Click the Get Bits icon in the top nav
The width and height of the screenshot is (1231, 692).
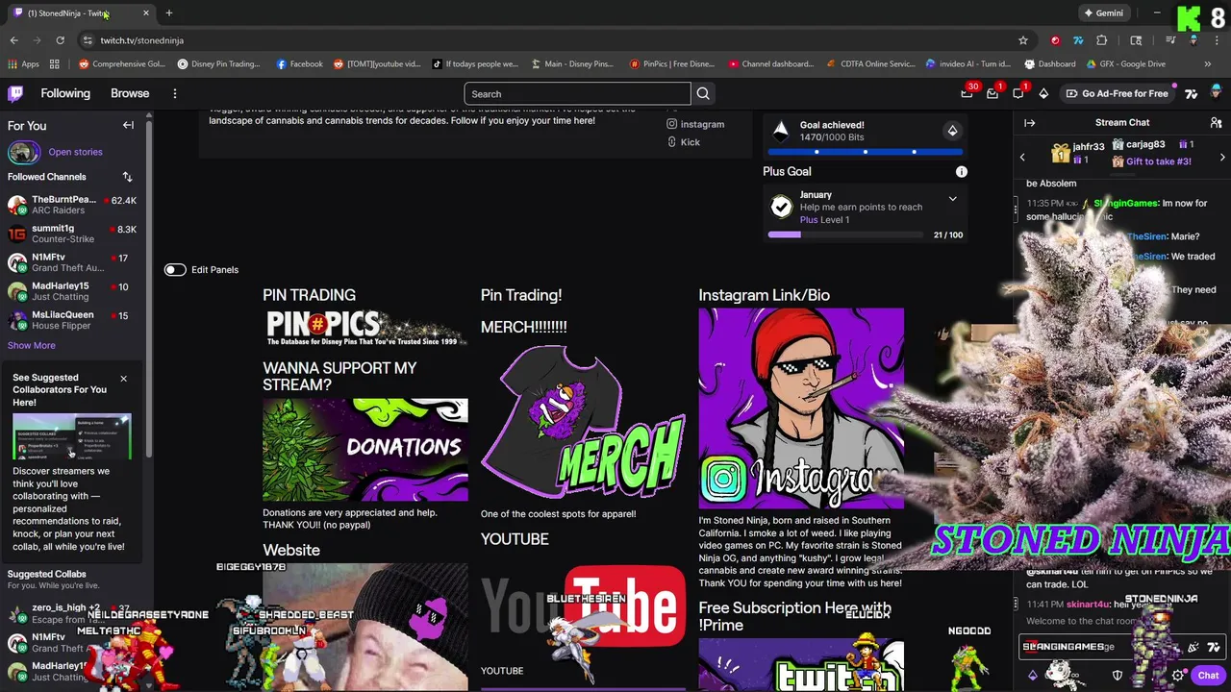pyautogui.click(x=1043, y=93)
